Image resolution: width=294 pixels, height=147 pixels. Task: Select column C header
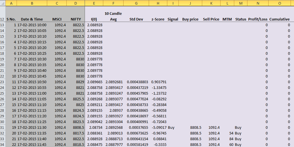click(57, 3)
